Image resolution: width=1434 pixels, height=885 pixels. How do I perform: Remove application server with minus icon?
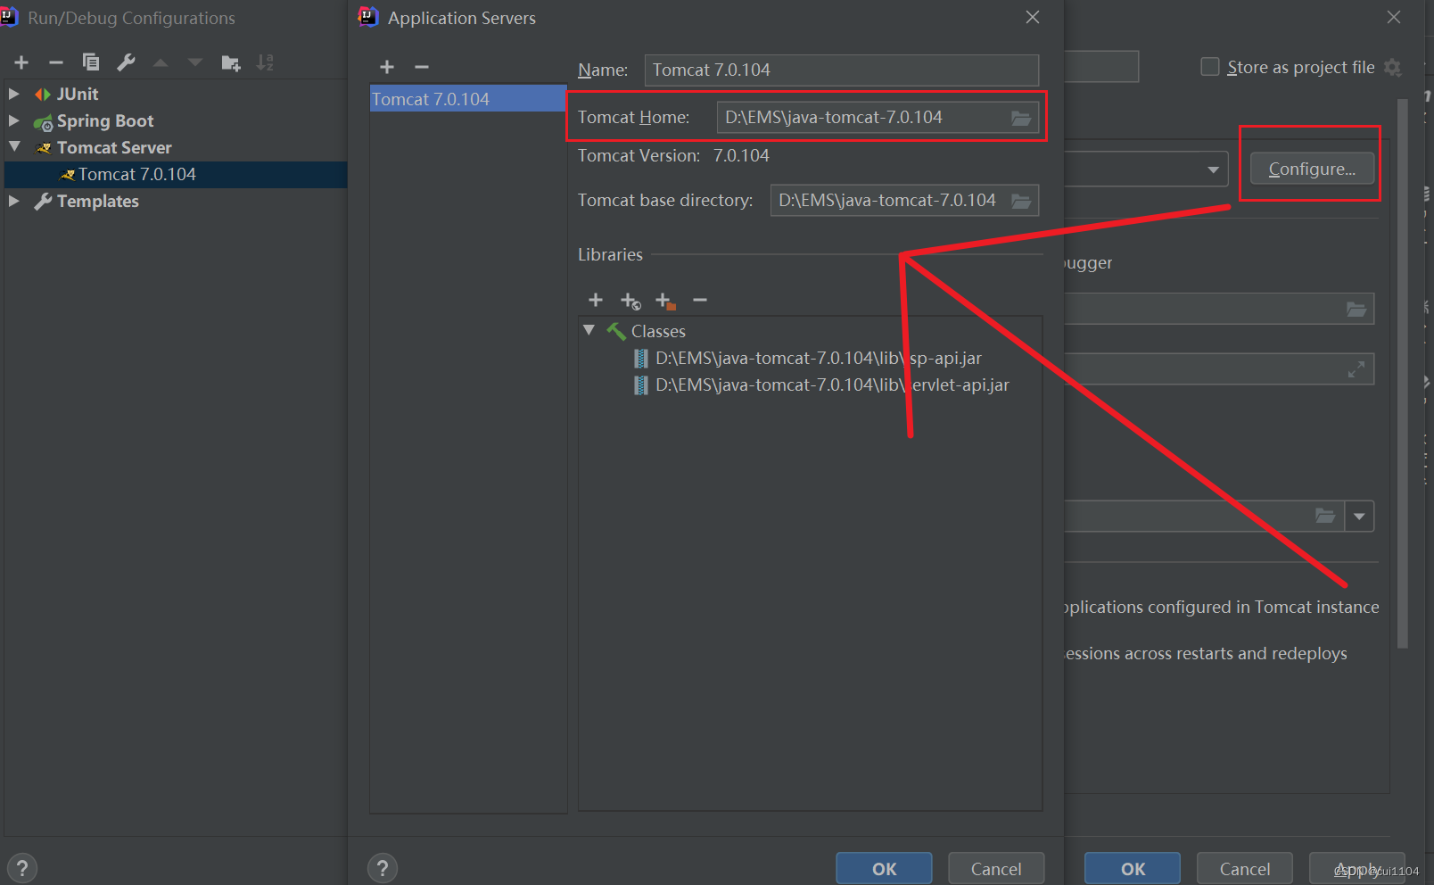(x=422, y=67)
